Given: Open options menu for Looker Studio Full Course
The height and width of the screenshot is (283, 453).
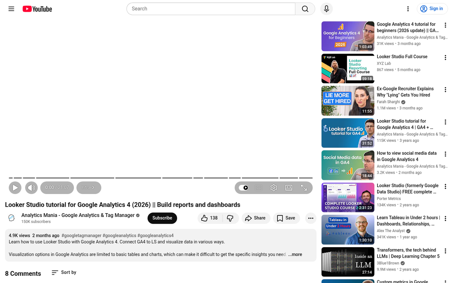Looking at the screenshot, I should 445,58.
